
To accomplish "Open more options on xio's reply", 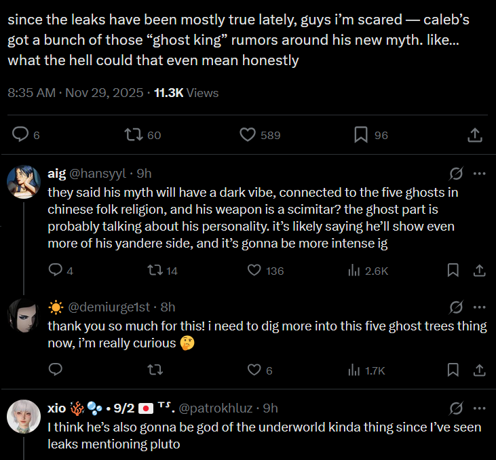I will [x=479, y=408].
